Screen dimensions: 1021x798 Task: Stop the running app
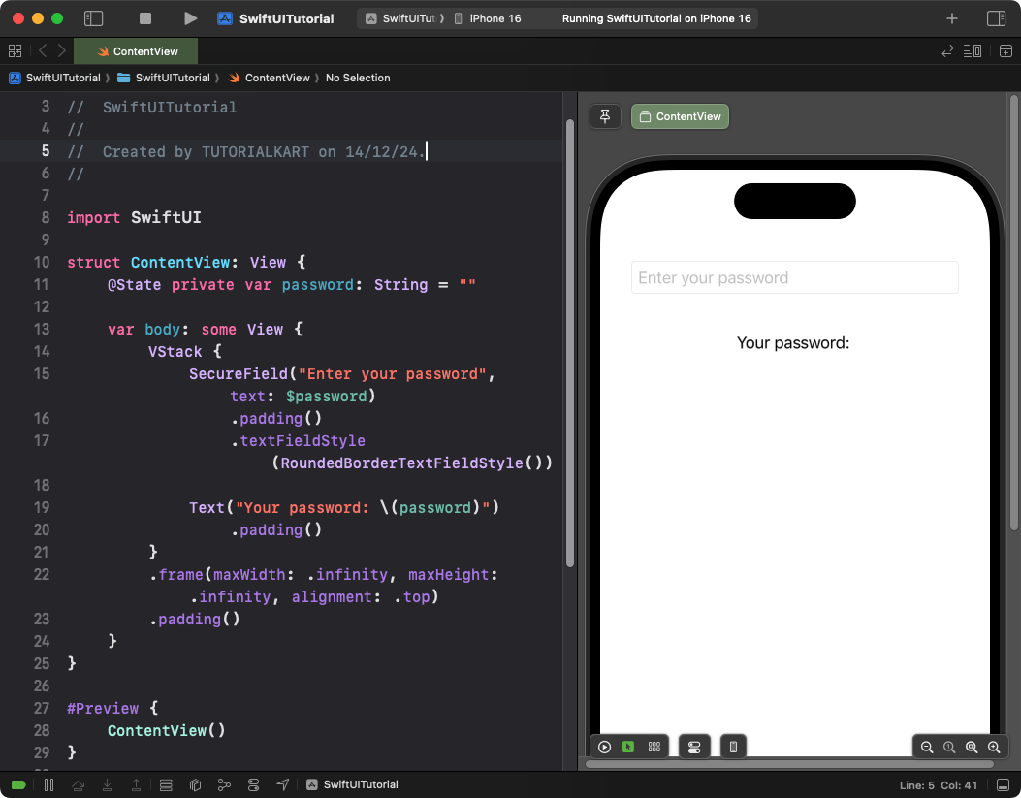tap(145, 18)
